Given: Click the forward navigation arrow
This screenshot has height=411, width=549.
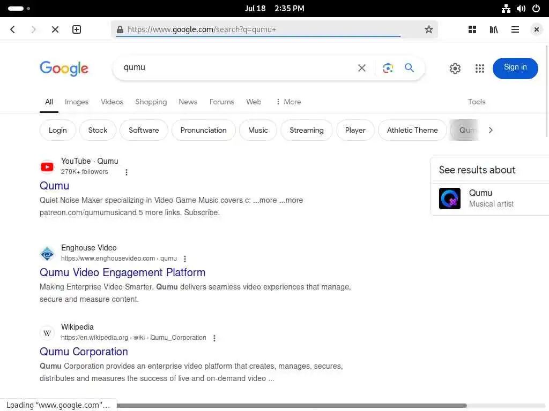Looking at the screenshot, I should click(x=33, y=29).
